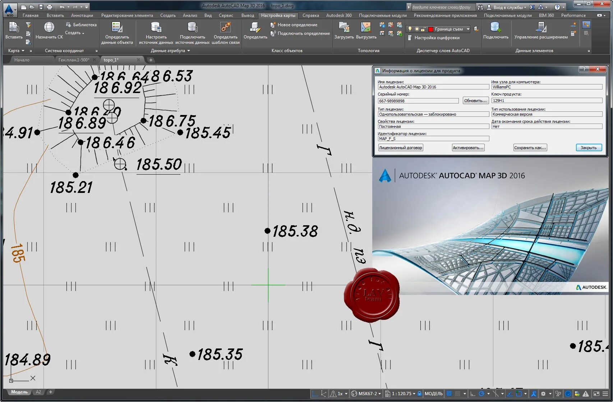Toggle clean screen in status bar
613x402 pixels.
click(x=596, y=394)
